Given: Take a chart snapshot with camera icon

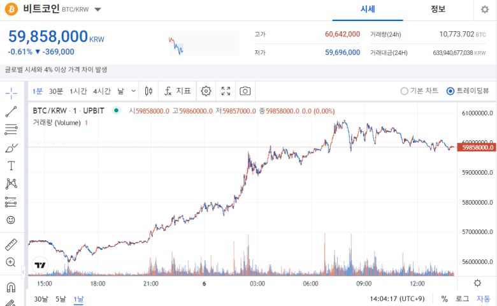Looking at the screenshot, I should (x=245, y=91).
